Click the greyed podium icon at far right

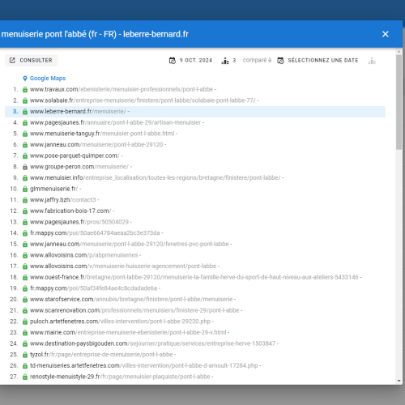coord(372,61)
